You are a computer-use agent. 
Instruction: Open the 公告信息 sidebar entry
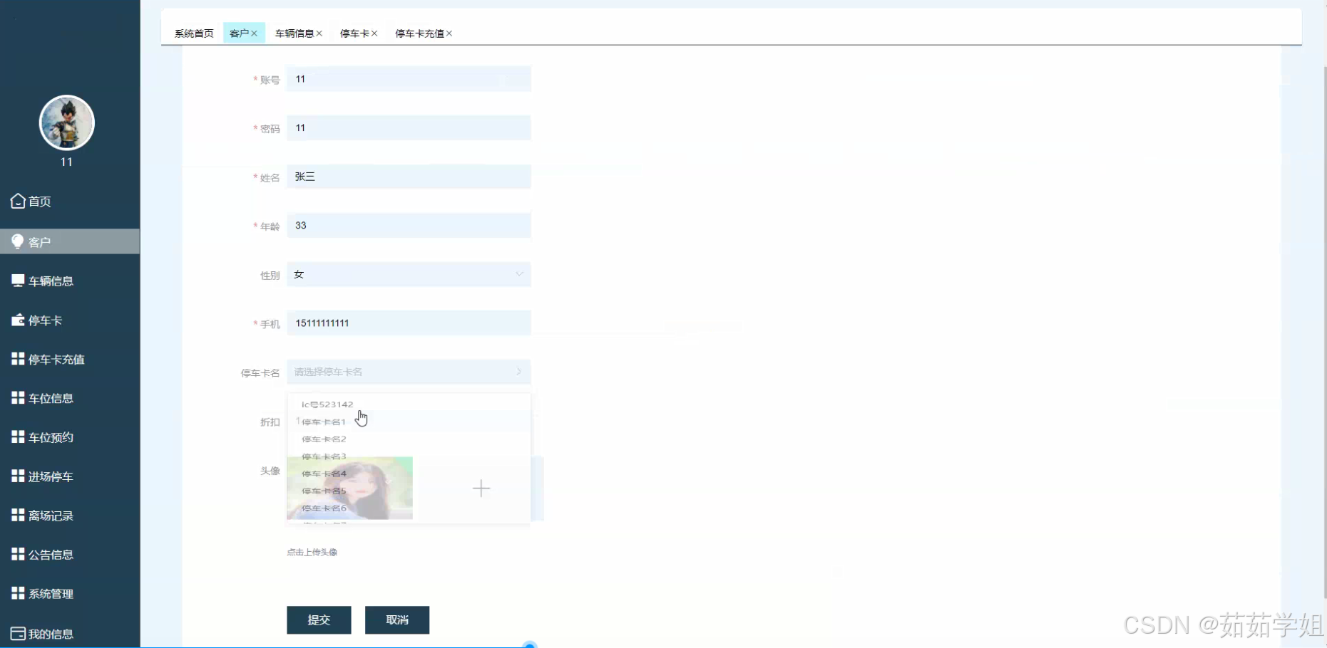pos(17,554)
